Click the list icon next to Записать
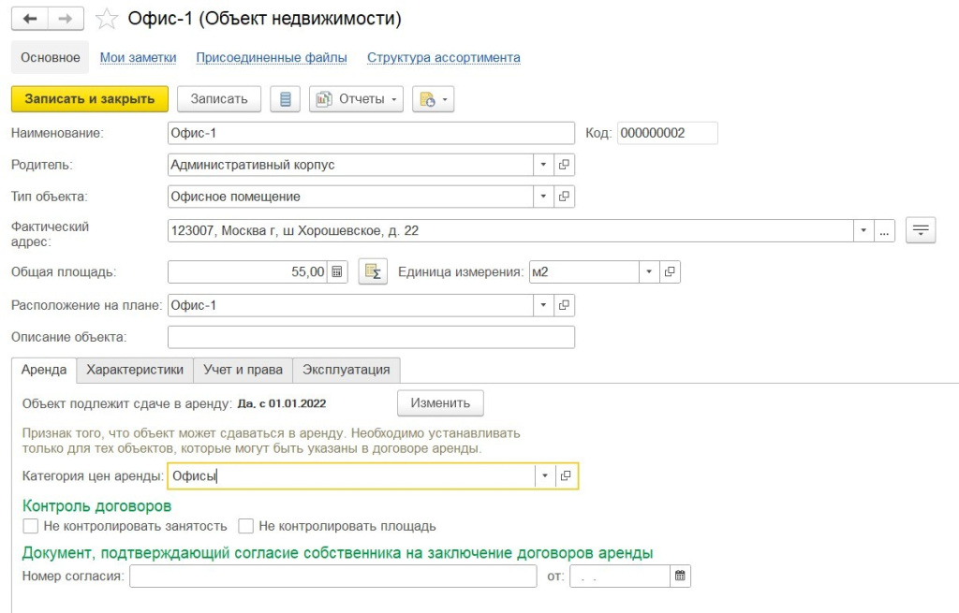The height and width of the screenshot is (613, 959). (x=286, y=99)
